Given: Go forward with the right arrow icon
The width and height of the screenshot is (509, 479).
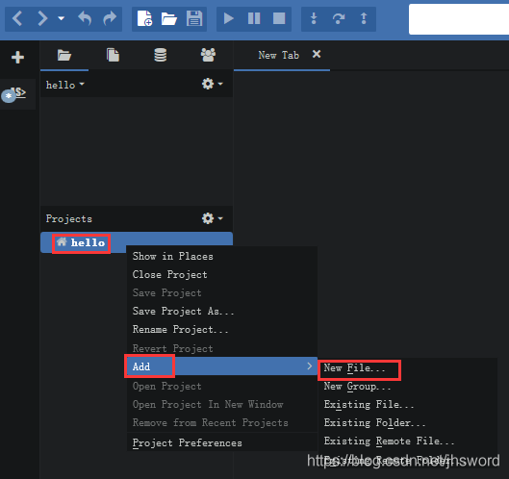Looking at the screenshot, I should (x=42, y=18).
